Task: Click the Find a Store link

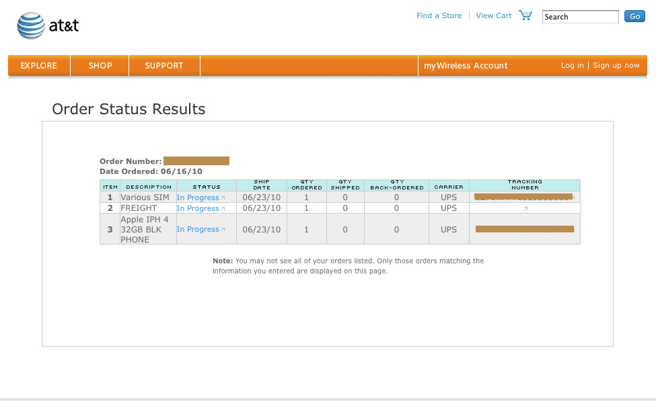Action: 439,15
